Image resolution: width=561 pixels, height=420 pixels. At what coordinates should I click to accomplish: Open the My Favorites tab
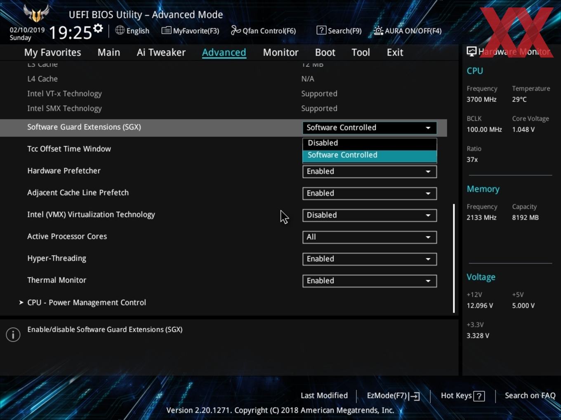click(x=52, y=52)
